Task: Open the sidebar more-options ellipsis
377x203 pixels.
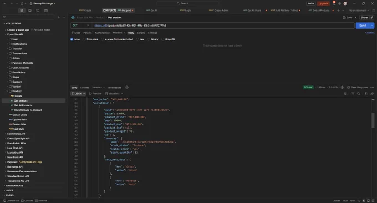Action: point(64,17)
